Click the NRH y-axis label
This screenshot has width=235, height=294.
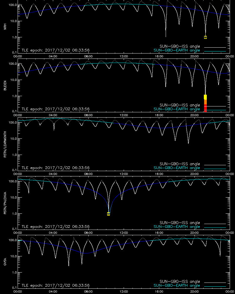[5, 26]
